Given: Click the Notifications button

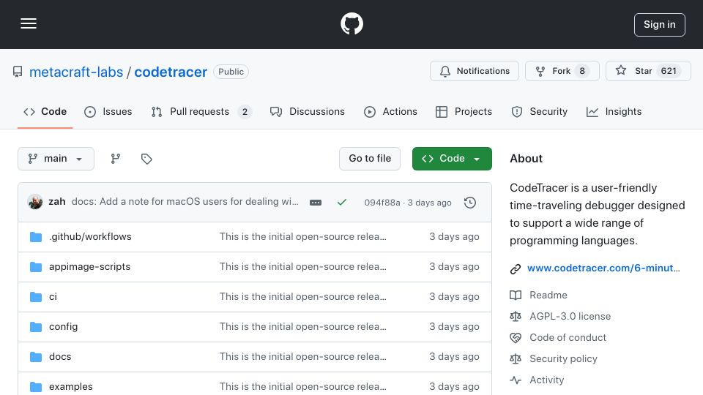Looking at the screenshot, I should (x=475, y=71).
